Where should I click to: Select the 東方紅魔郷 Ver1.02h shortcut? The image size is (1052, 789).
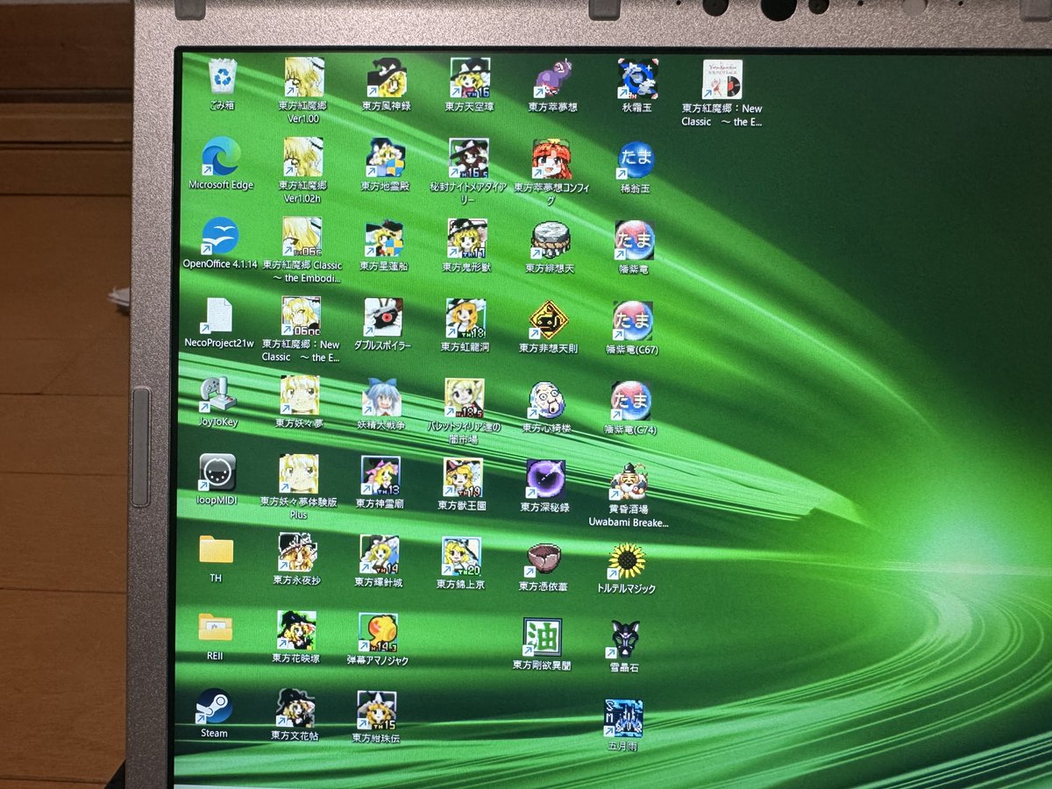[x=302, y=157]
